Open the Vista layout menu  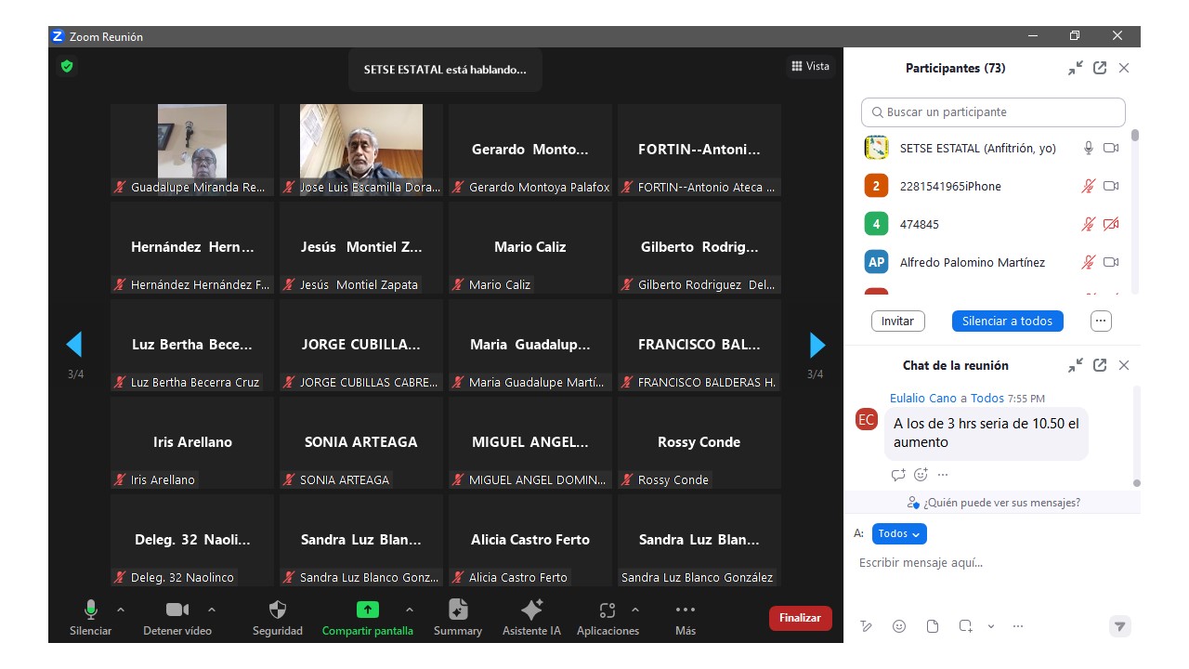click(810, 66)
